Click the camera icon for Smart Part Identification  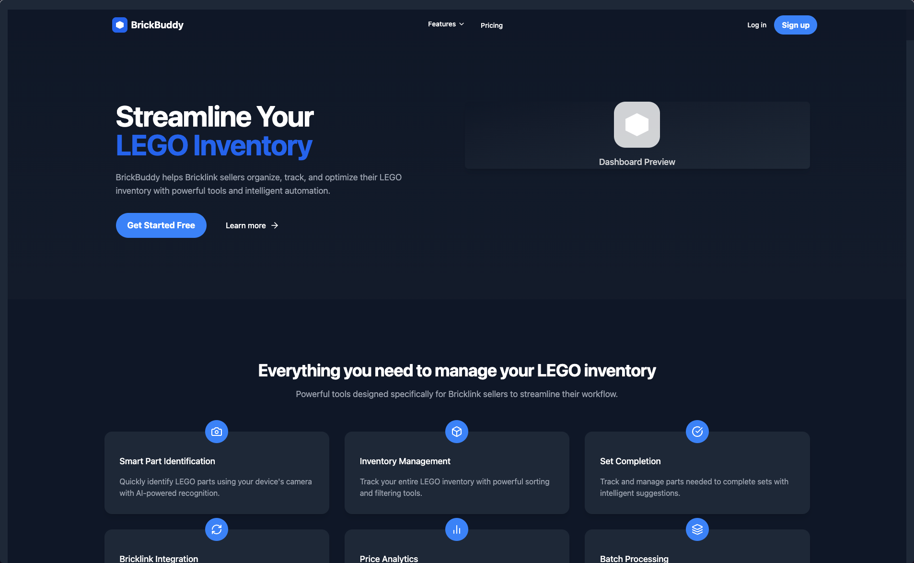click(217, 432)
